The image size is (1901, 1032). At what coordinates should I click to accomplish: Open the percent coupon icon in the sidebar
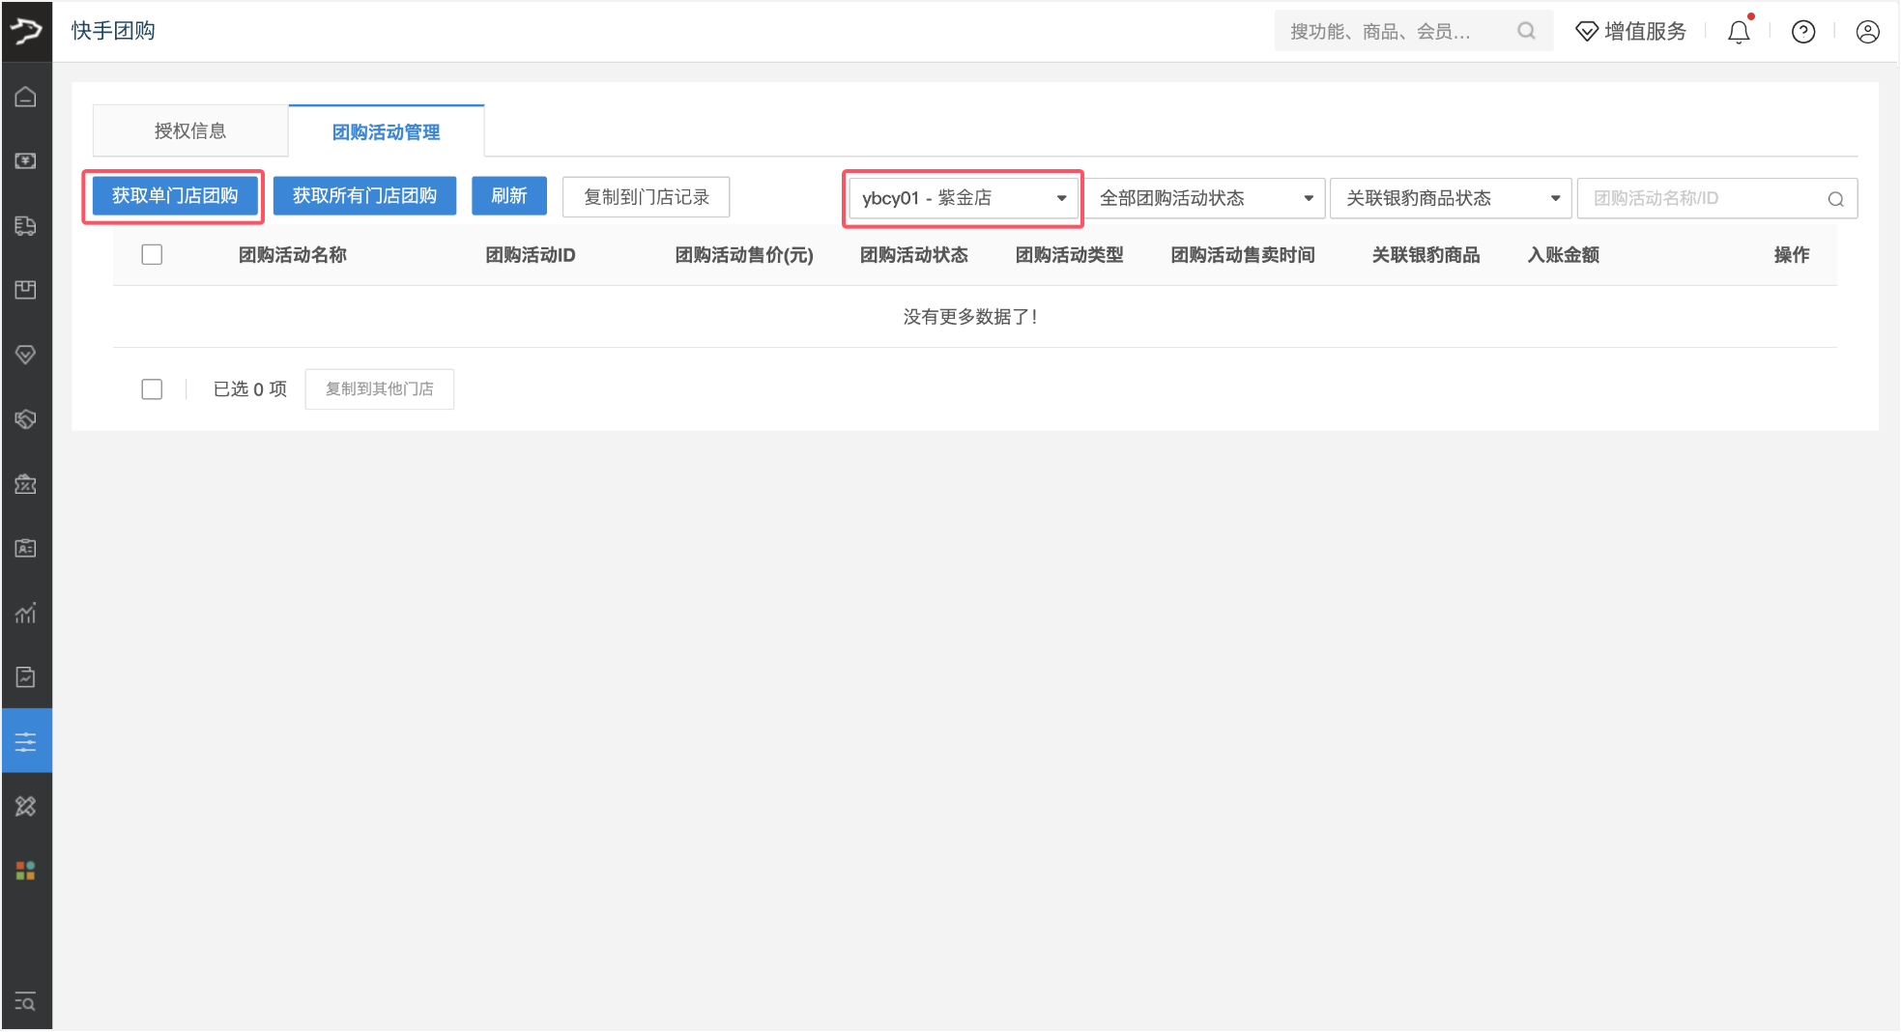coord(26,484)
